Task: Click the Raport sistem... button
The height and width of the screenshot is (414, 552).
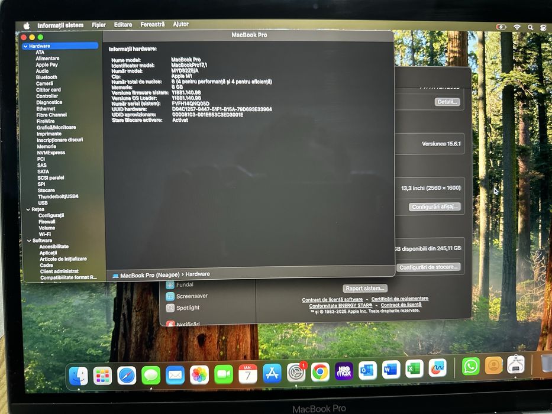Action: pos(365,289)
